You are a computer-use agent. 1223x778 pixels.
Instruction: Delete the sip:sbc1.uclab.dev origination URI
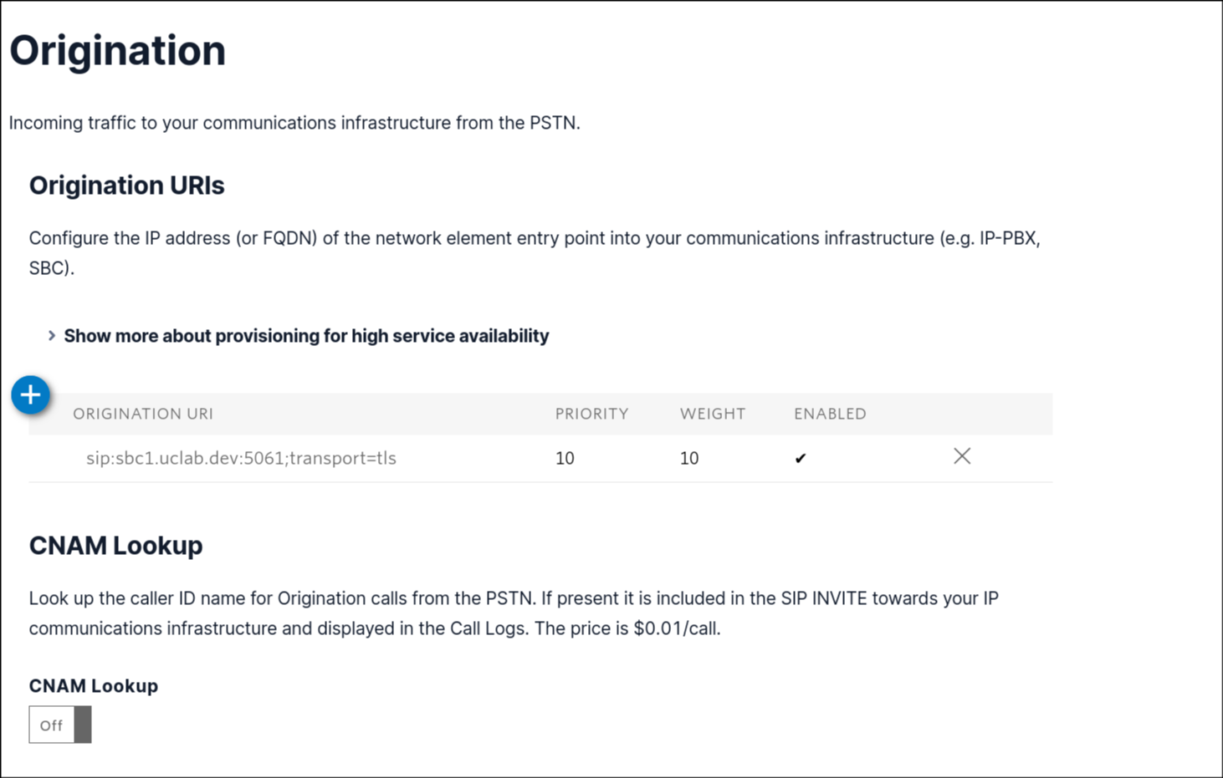click(x=961, y=456)
